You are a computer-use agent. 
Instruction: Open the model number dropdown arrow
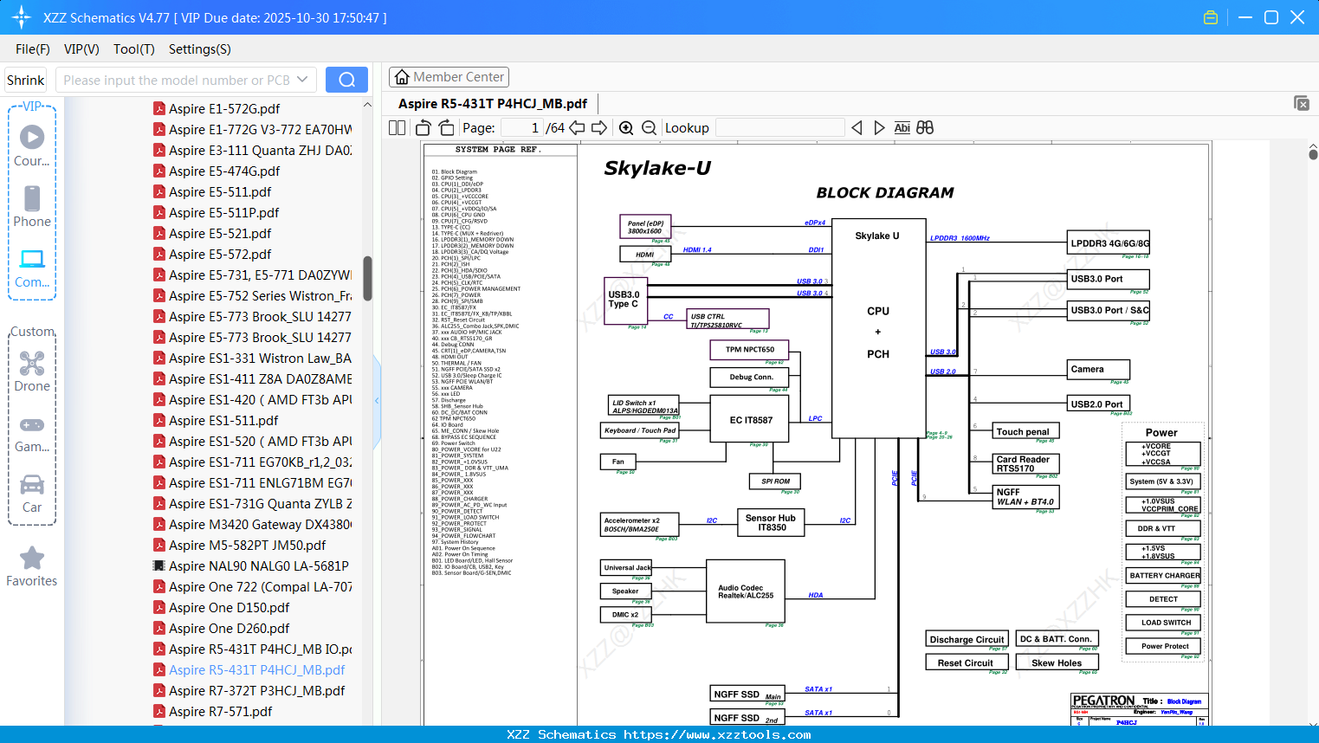click(302, 80)
